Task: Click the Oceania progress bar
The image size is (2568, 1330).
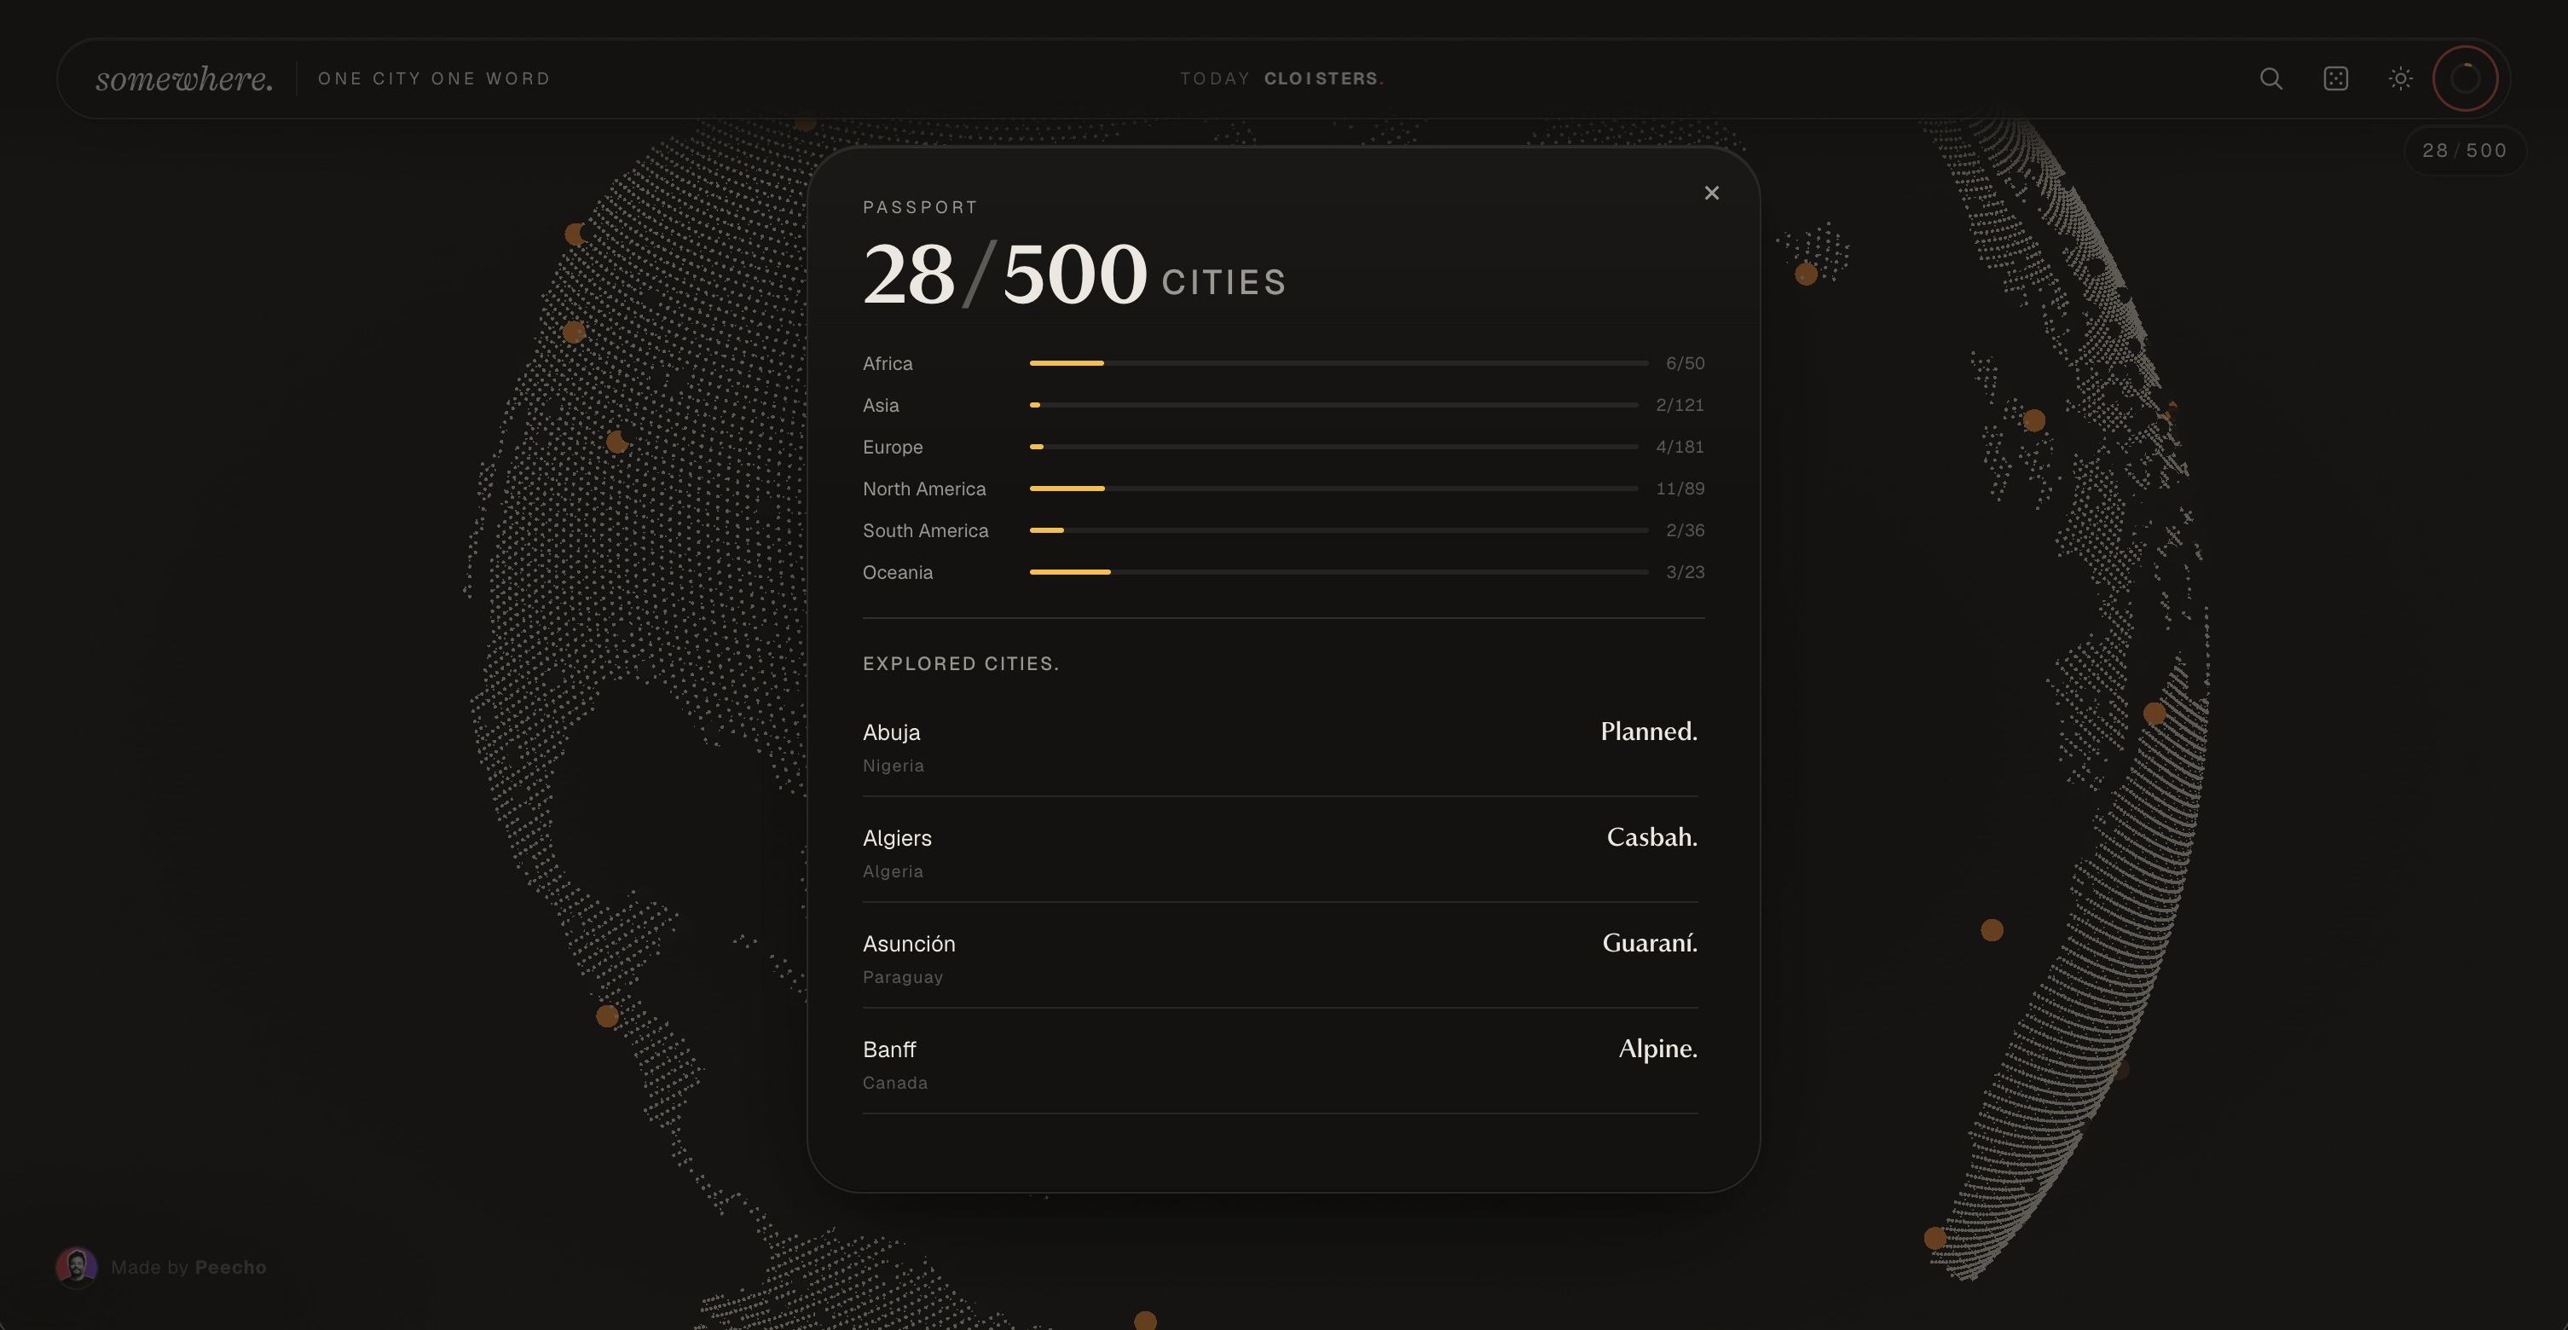Action: 1338,572
